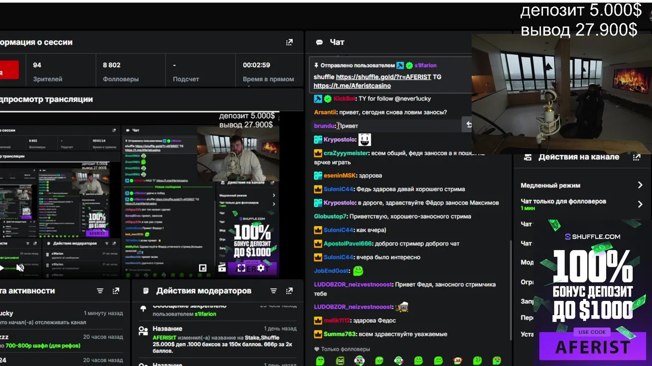Click the '00:02:59' live time value

point(256,65)
